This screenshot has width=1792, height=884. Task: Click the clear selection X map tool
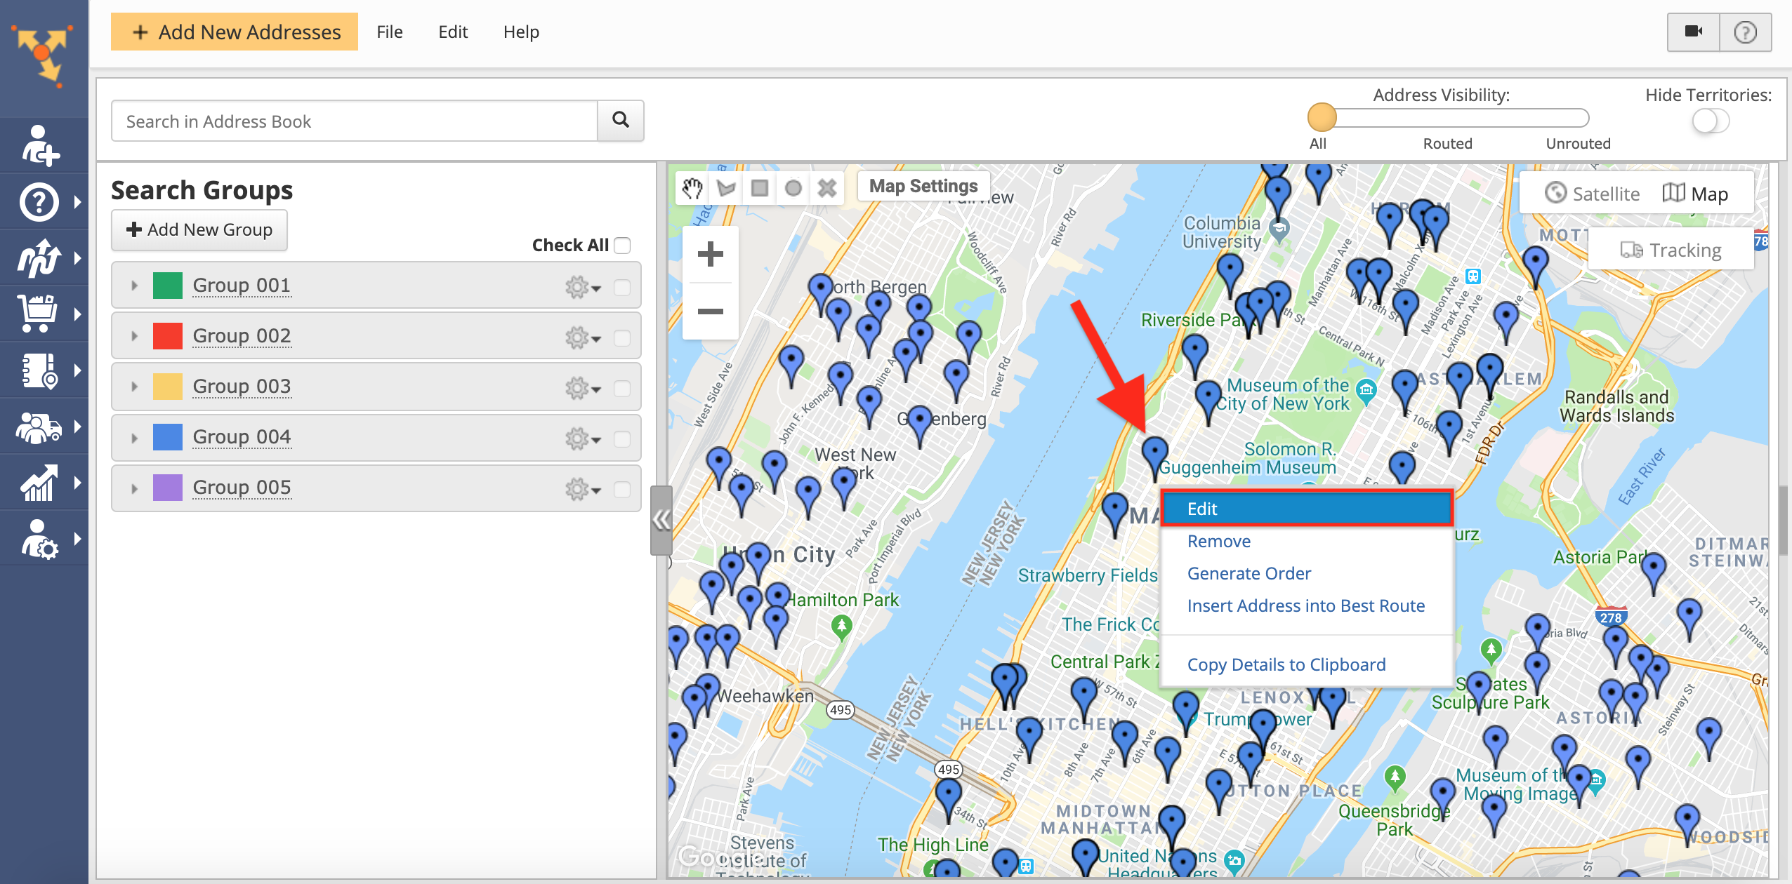coord(827,187)
